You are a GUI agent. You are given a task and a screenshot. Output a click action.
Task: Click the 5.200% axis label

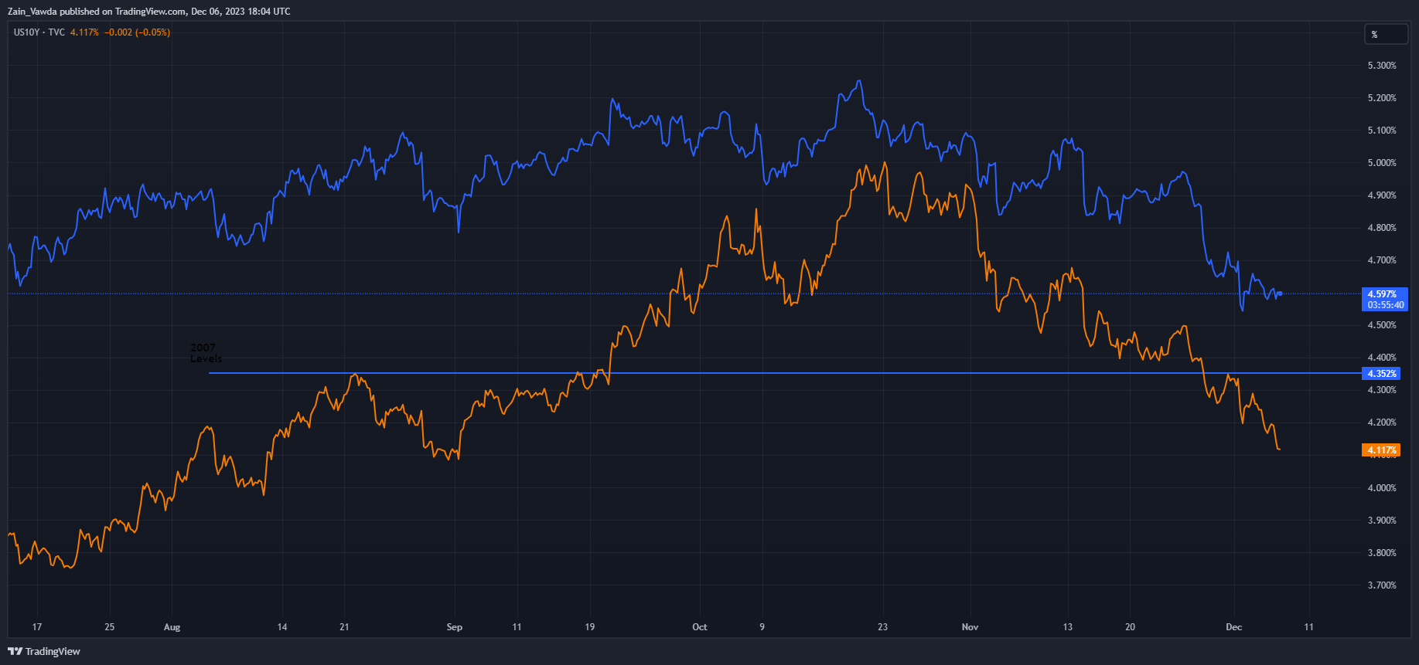click(1382, 98)
